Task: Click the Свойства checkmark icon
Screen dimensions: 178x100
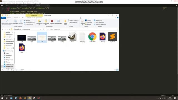Action: coord(82,21)
